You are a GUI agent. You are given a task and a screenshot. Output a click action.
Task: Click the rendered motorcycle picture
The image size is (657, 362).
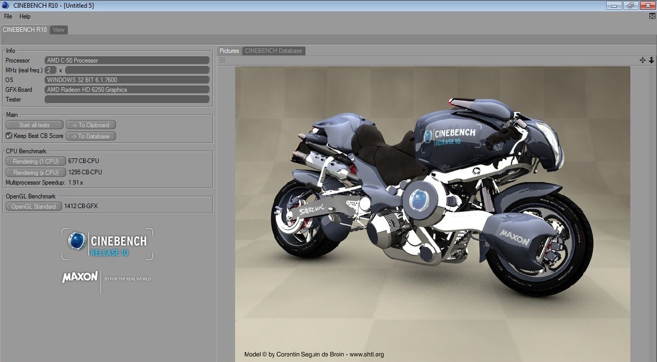pyautogui.click(x=432, y=214)
